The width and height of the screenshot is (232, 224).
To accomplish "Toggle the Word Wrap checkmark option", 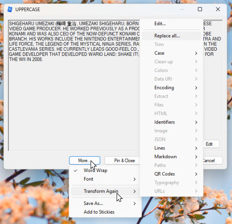I will pyautogui.click(x=105, y=170).
